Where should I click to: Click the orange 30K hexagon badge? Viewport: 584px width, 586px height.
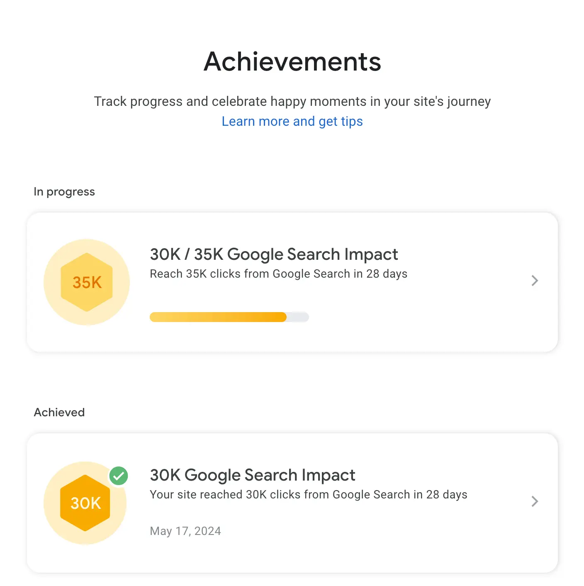(x=85, y=503)
